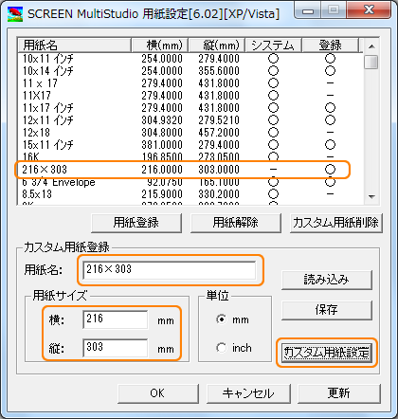Select the 11X17 paper row
Screen dimensions: 398x419
(x=190, y=96)
